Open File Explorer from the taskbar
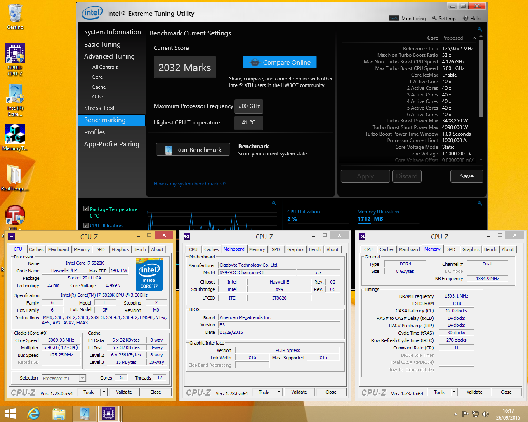The height and width of the screenshot is (422, 528). click(x=59, y=414)
